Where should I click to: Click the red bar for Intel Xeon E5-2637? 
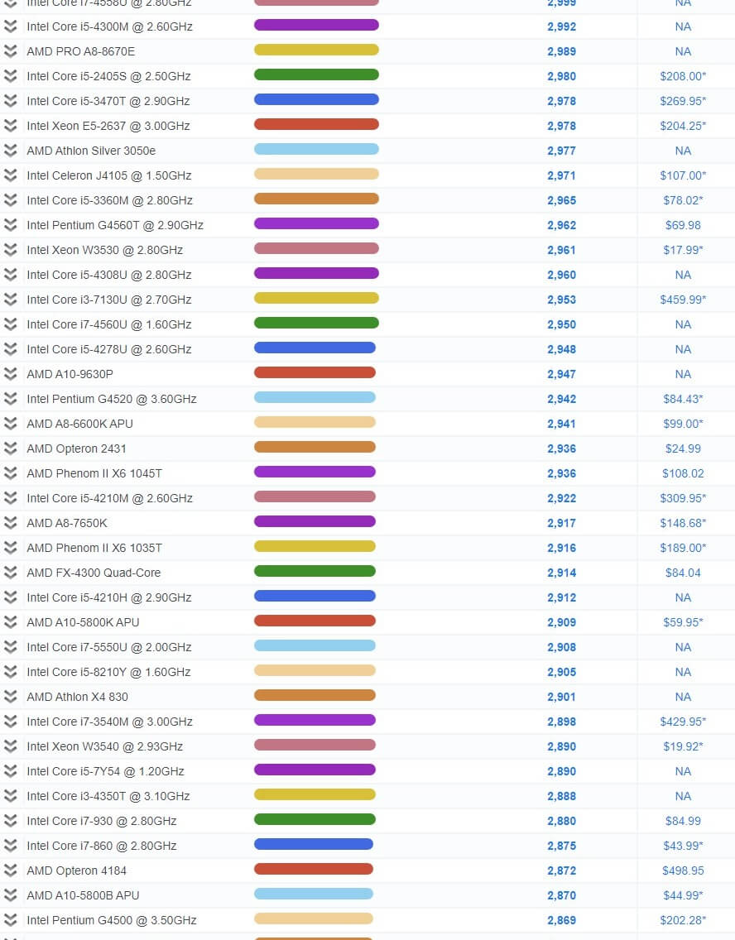point(316,125)
